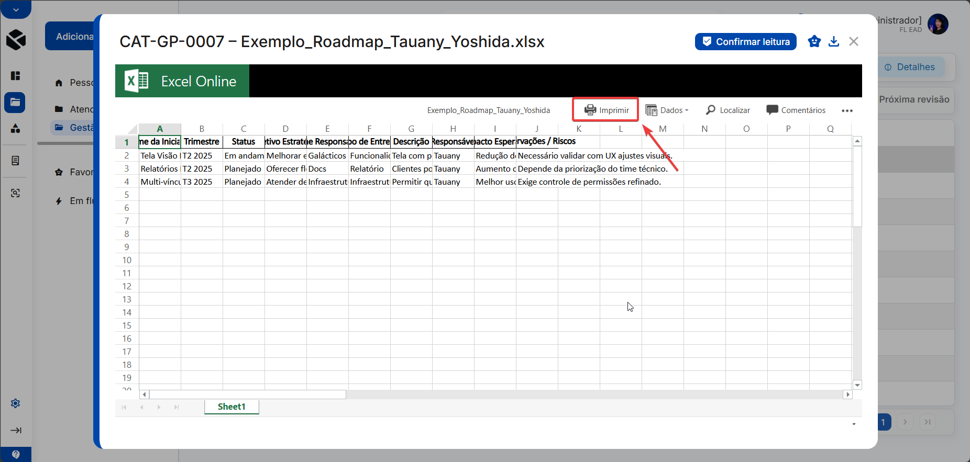Click vertical scrollbar up arrow
Viewport: 970px width, 462px height.
click(857, 141)
